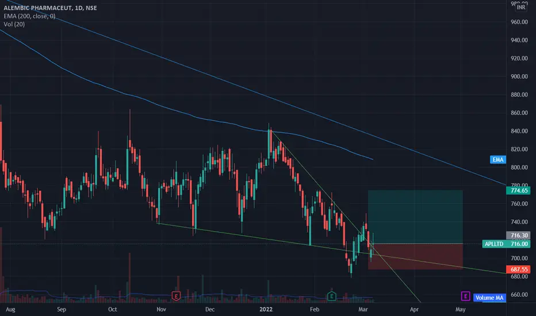Click the 660.00 price scale value
The image size is (536, 316).
(x=519, y=295)
